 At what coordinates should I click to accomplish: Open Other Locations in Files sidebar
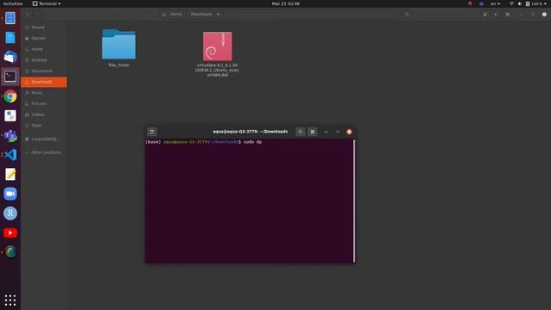tap(44, 152)
